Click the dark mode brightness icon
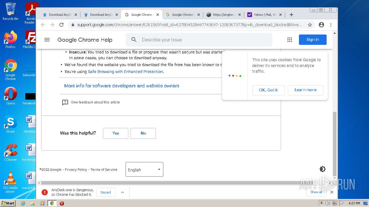The width and height of the screenshot is (369, 207). (x=323, y=169)
